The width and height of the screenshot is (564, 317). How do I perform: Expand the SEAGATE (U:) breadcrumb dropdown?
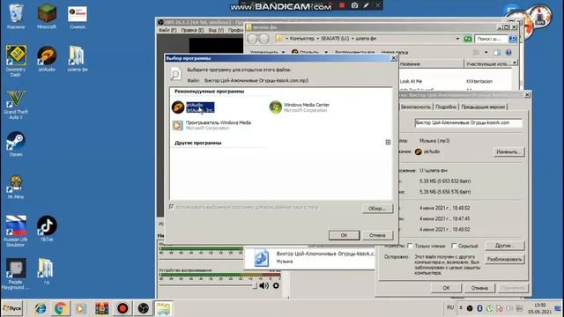point(352,39)
